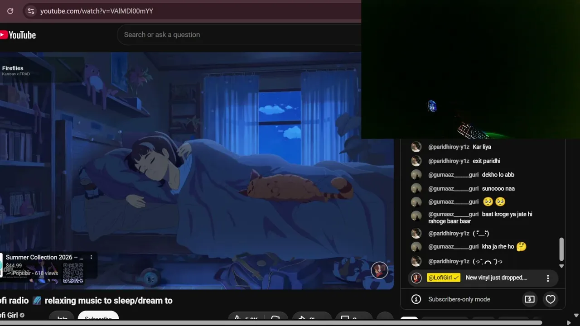
Task: Click the thinking-face emoji in chat
Action: click(521, 247)
